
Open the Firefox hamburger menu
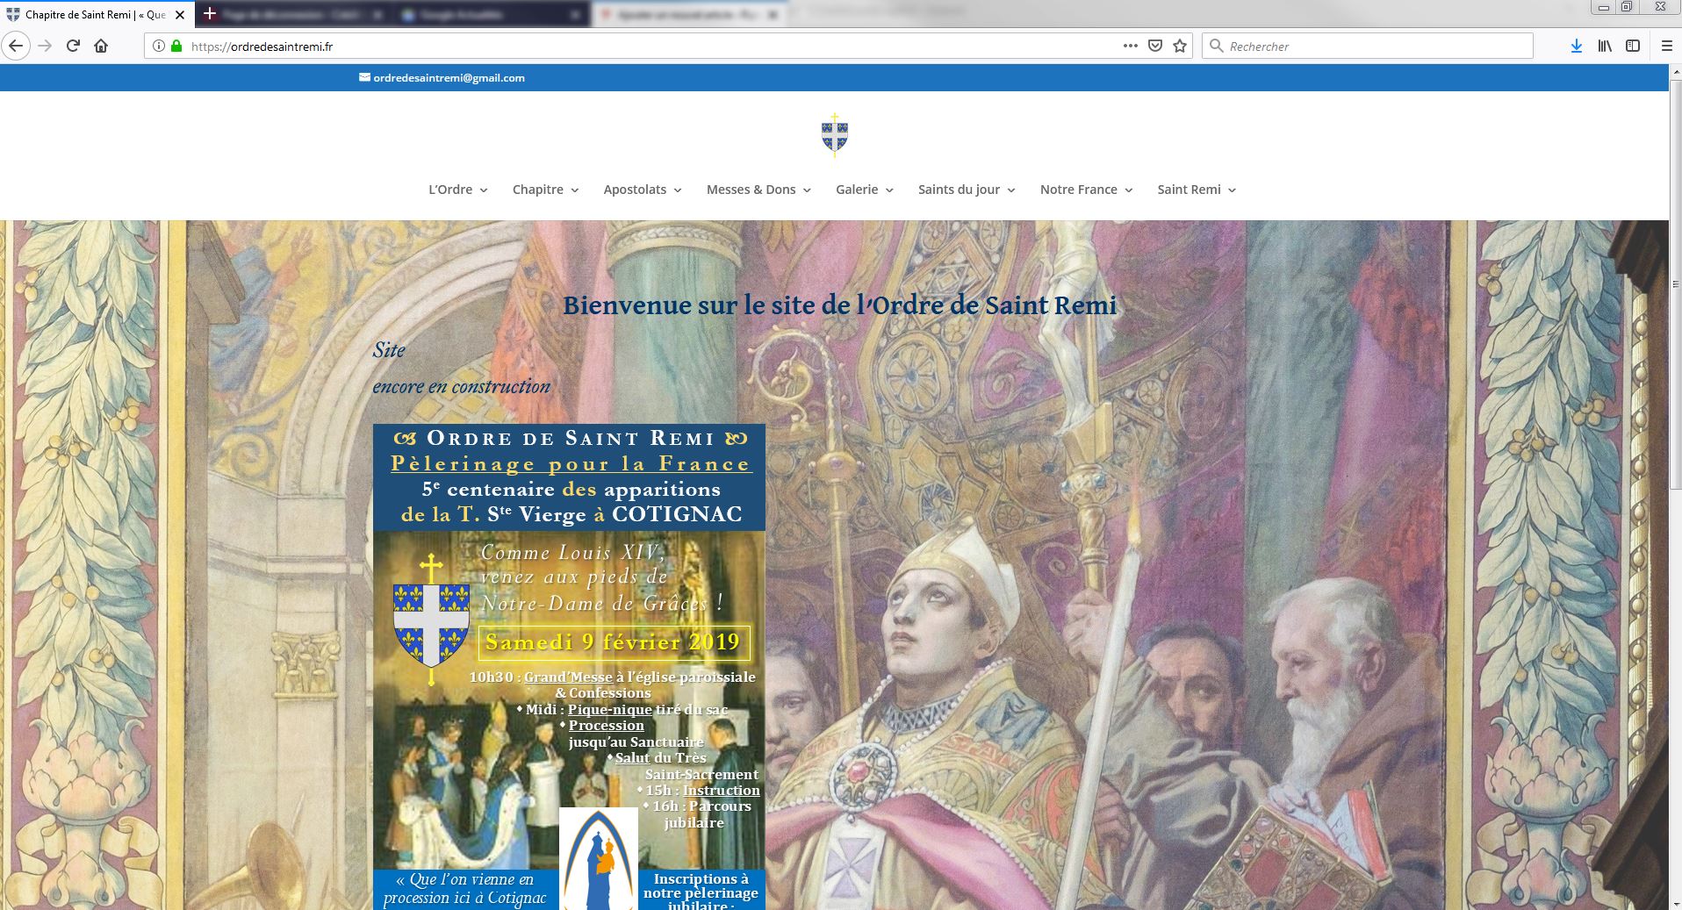pyautogui.click(x=1666, y=46)
